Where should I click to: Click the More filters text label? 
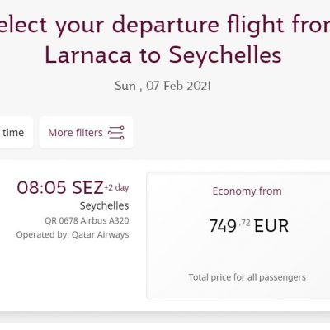[75, 133]
